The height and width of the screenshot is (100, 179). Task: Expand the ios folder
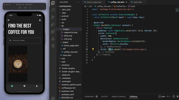tap(60, 23)
